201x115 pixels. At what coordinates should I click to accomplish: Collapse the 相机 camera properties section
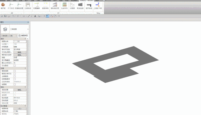tap(25, 87)
